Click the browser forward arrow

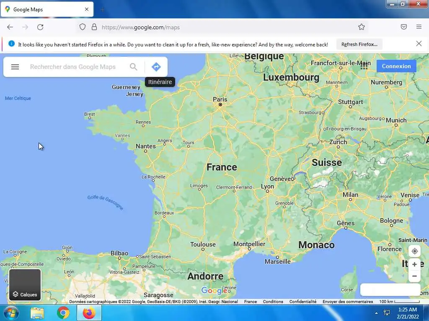[25, 27]
